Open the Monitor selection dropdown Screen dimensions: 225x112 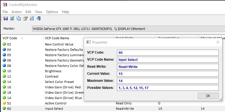coord(128,29)
